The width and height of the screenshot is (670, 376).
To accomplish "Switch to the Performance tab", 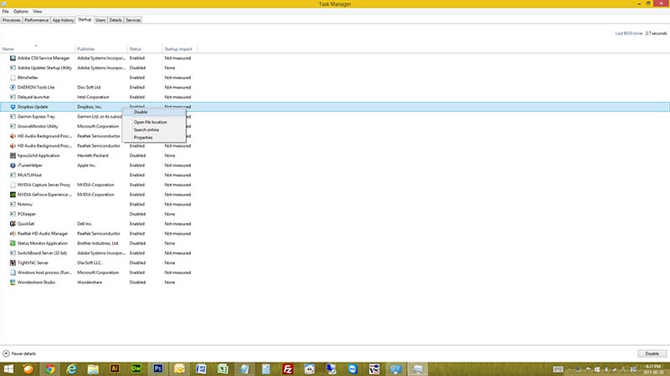I will coord(36,20).
